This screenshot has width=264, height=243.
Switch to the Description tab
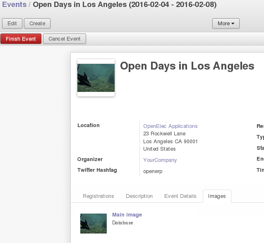(x=139, y=196)
